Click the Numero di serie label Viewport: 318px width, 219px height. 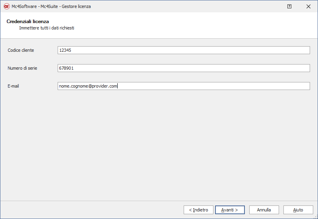point(22,68)
